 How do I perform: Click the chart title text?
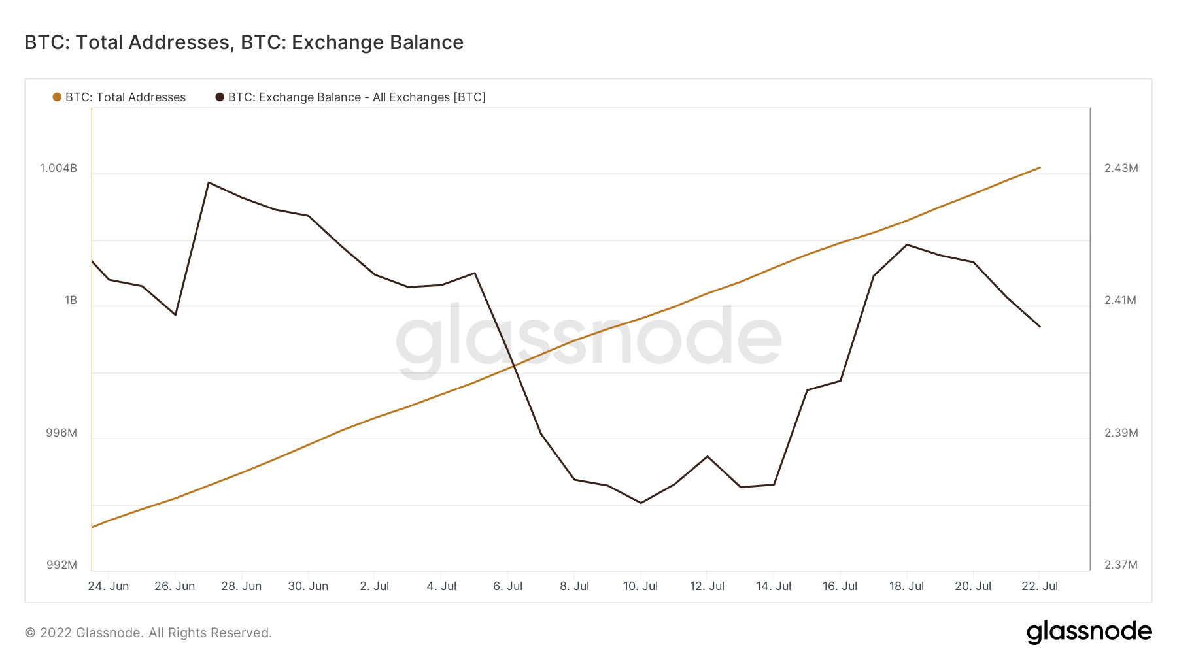244,42
